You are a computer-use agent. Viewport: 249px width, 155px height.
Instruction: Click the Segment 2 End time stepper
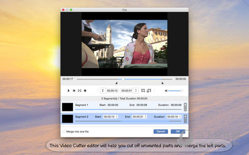tap(146, 117)
